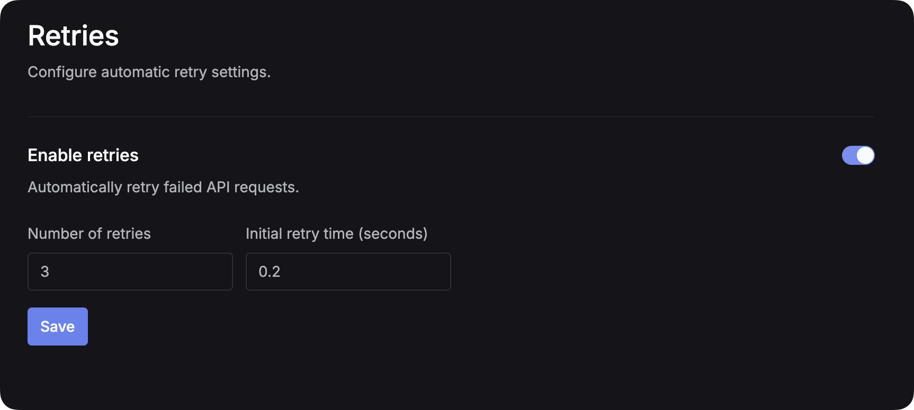Image resolution: width=914 pixels, height=410 pixels.
Task: Select the field showing 0.2 seconds
Action: pyautogui.click(x=348, y=272)
